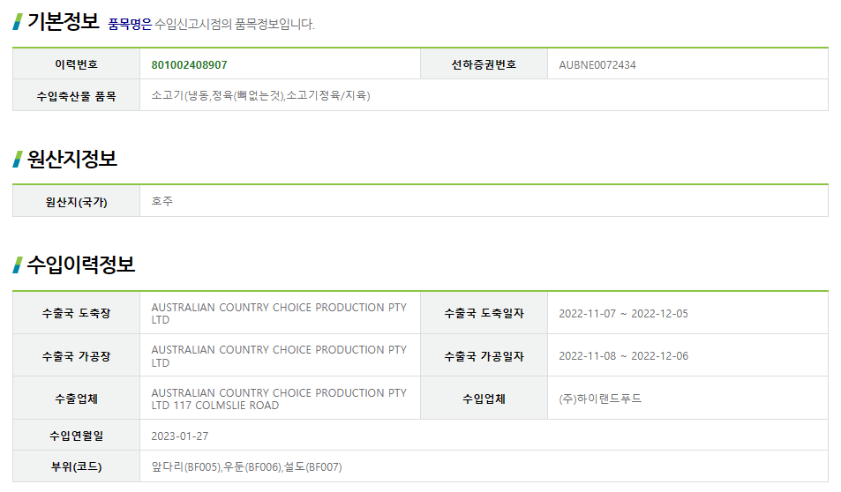This screenshot has height=492, width=841.
Task: Click the 수출국 도축장 company name
Action: [x=279, y=314]
